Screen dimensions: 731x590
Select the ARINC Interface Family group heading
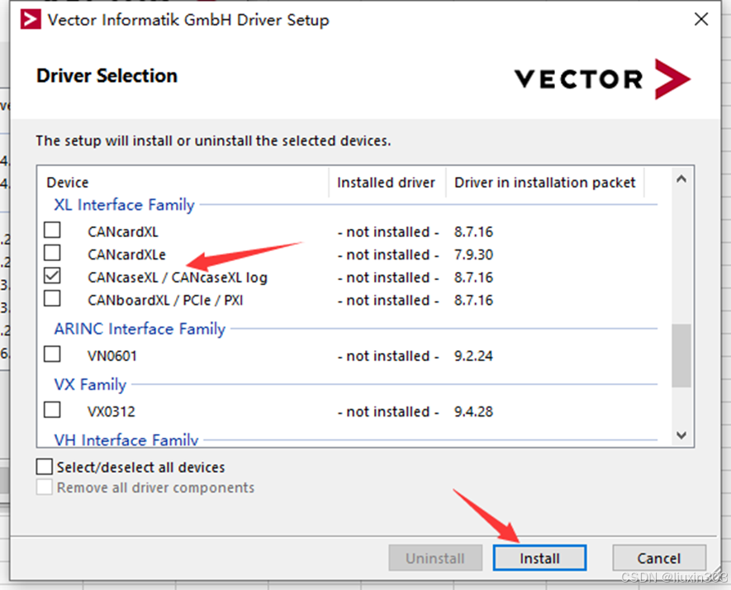coord(140,329)
